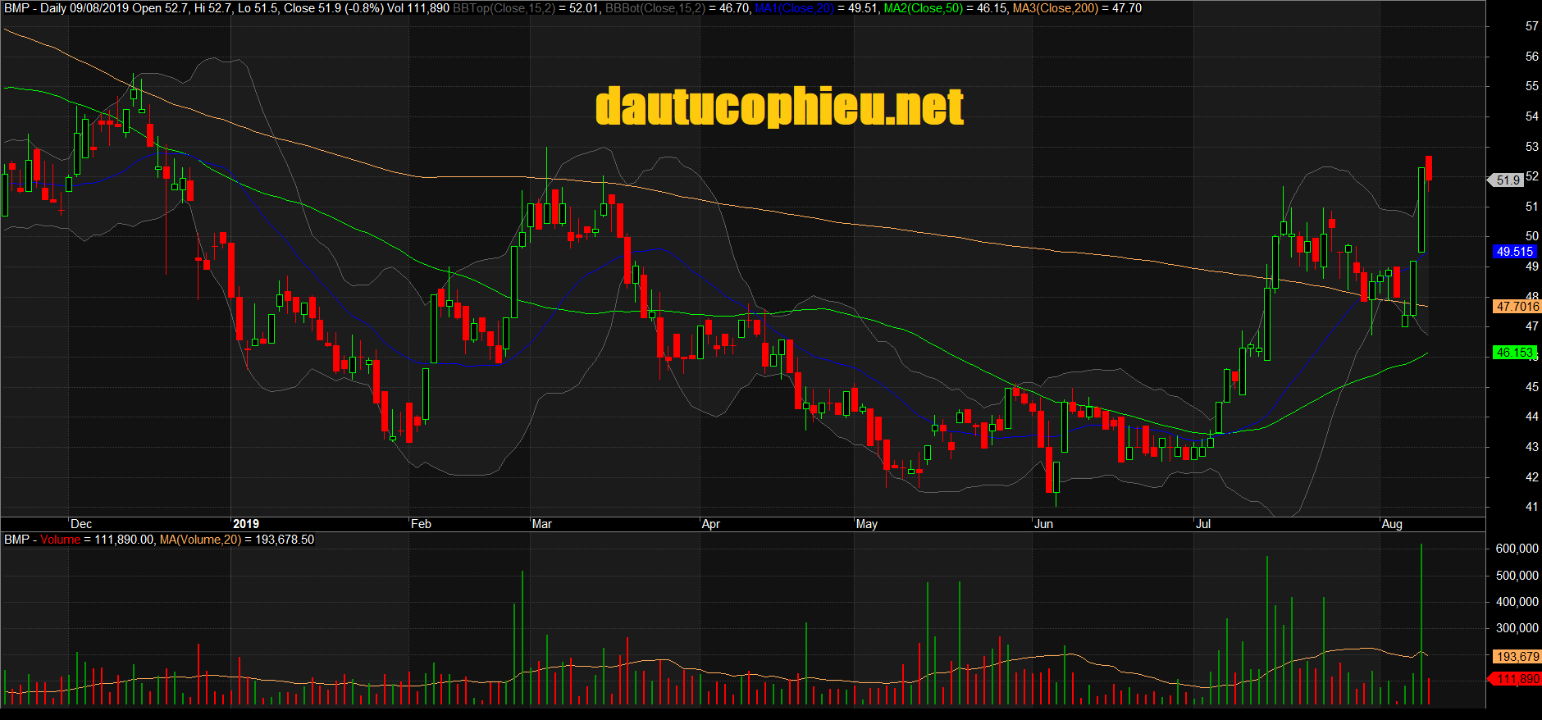Select the MA3(Close,200) indicator label
The image size is (1542, 720).
point(1055,8)
